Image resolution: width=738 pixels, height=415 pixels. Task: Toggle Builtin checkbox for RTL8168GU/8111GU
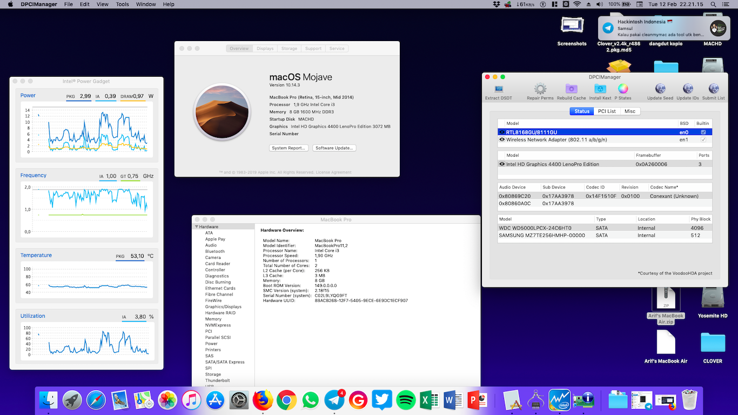[x=703, y=132]
